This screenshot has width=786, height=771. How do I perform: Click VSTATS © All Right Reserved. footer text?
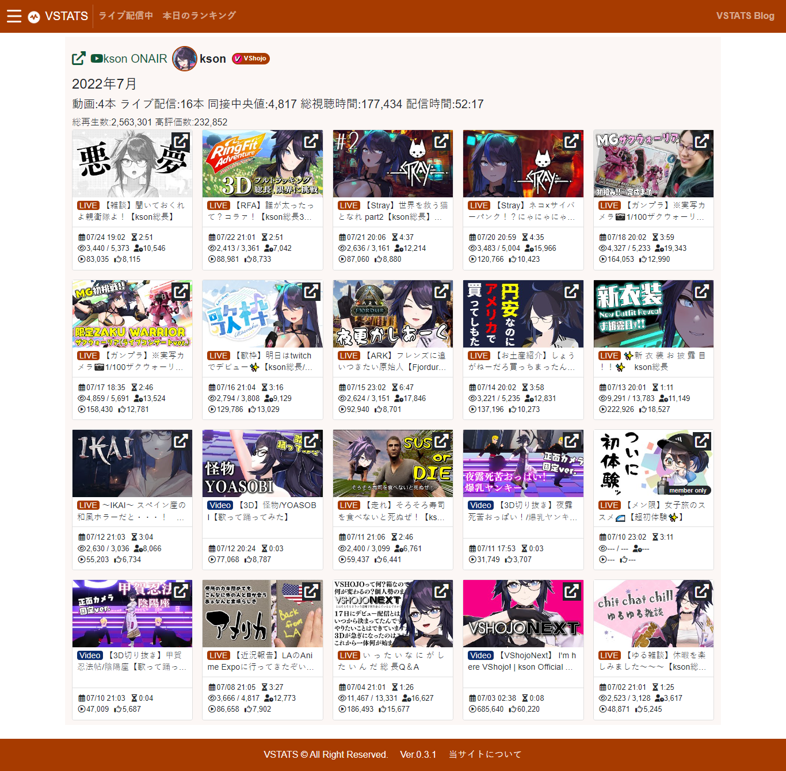tap(326, 754)
